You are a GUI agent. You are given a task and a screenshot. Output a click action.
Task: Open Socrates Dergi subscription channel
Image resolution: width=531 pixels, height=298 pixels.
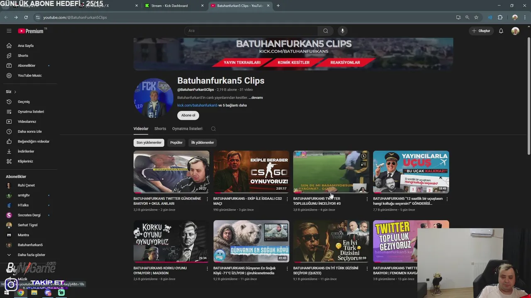pos(29,215)
